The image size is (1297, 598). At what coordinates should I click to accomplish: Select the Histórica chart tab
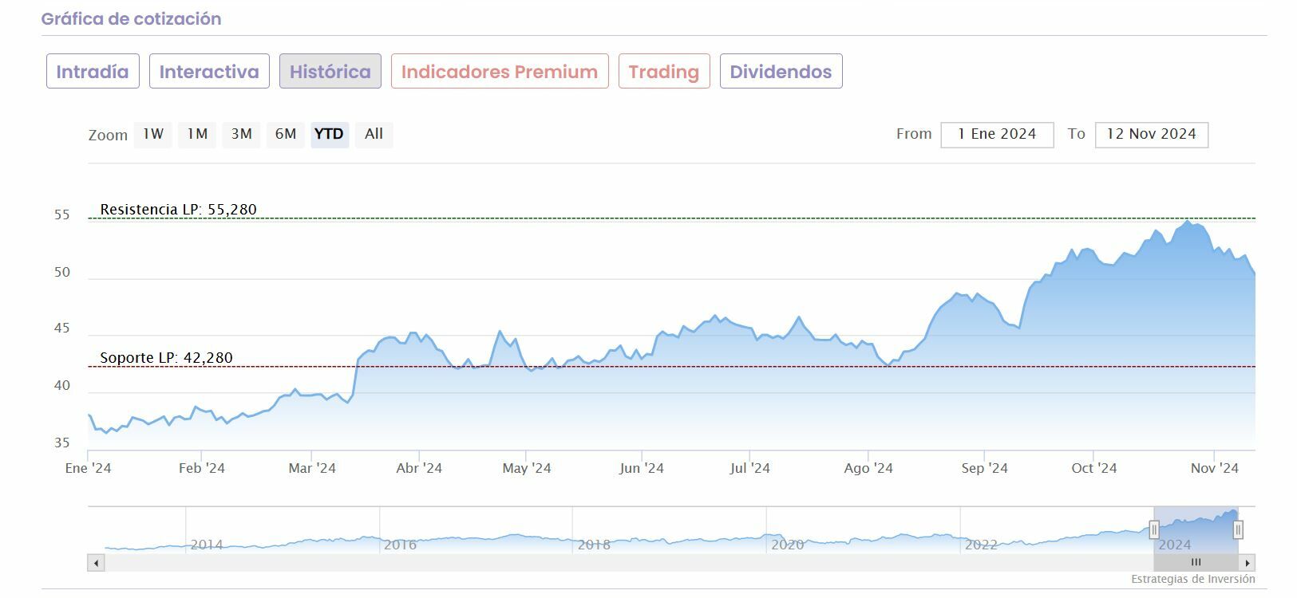(330, 72)
